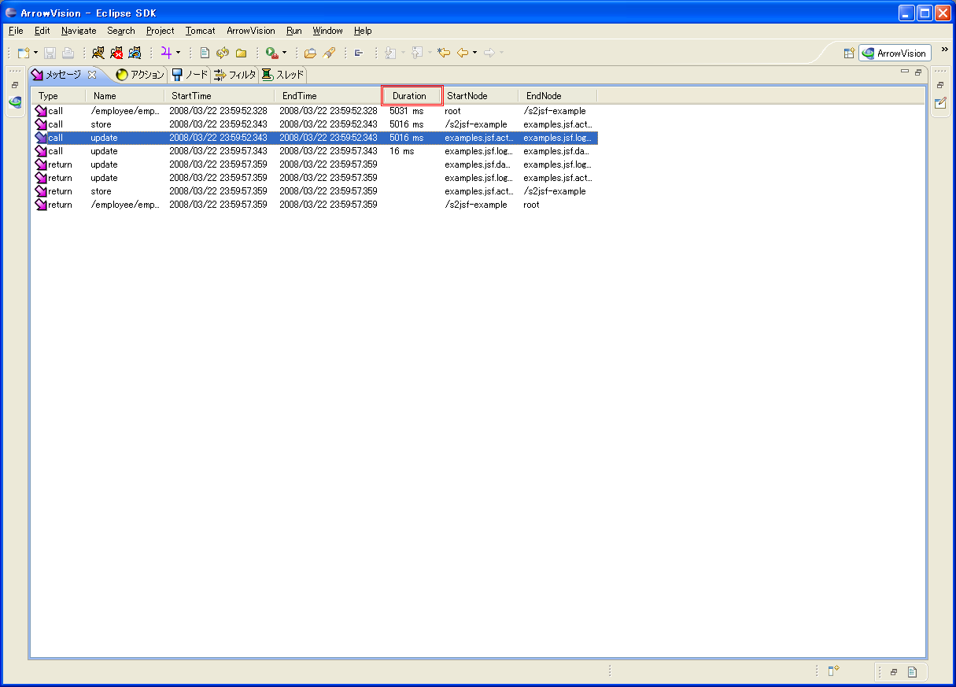Image resolution: width=956 pixels, height=687 pixels.
Task: Click the show-view-as-fast-view icon in status bar
Action: pyautogui.click(x=832, y=671)
